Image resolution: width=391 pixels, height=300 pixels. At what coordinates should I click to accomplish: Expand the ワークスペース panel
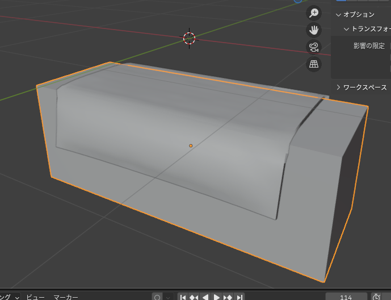coord(339,87)
